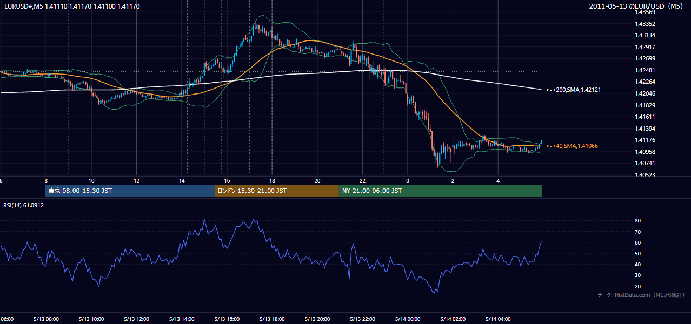Click the chart title 2011-05-13 EUR/USD (M5)
Screen dimensions: 691x324
[x=637, y=6]
